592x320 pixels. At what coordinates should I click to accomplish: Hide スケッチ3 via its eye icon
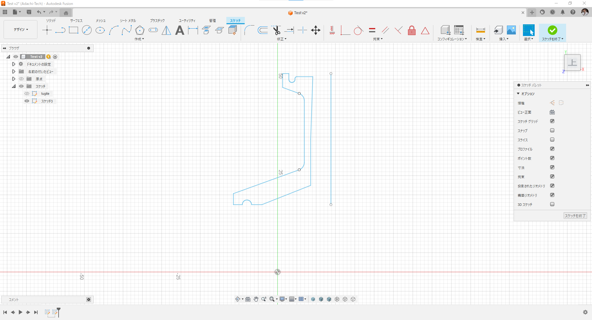(x=27, y=101)
